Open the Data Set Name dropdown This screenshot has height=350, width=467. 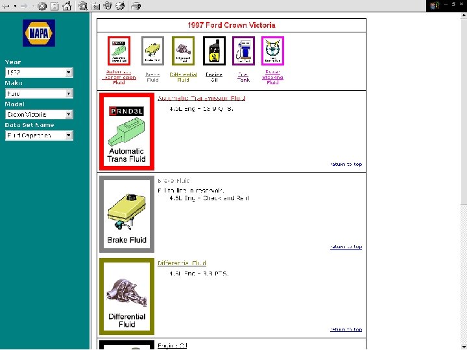pos(39,135)
